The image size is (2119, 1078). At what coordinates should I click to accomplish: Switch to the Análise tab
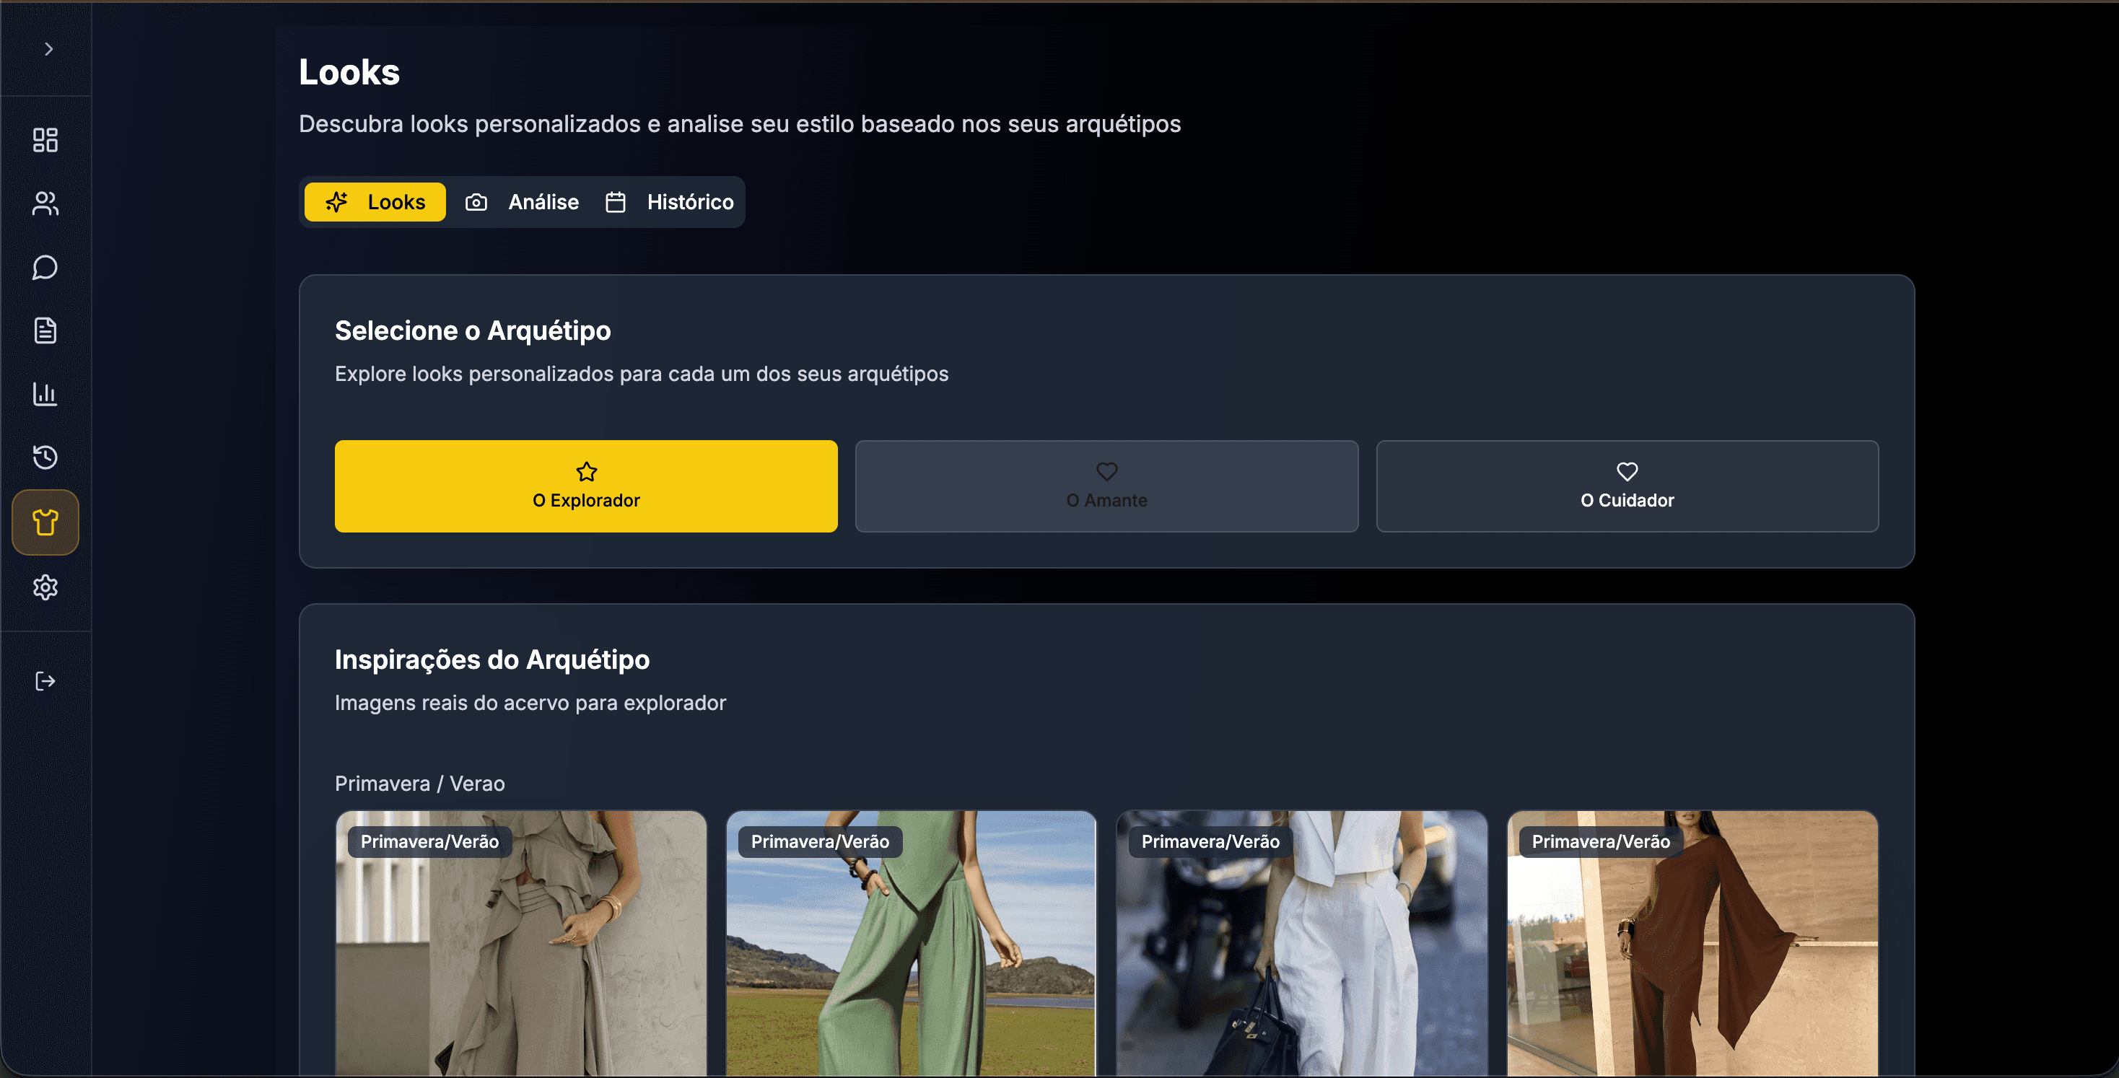pyautogui.click(x=523, y=202)
